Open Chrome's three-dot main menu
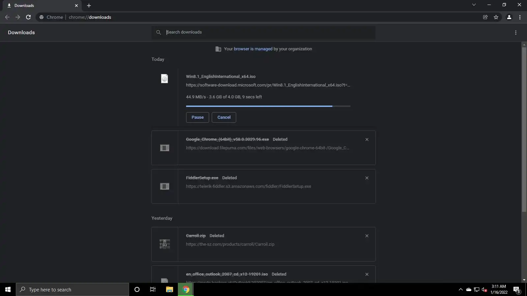Screen dimensions: 527x296 pyautogui.click(x=520, y=17)
